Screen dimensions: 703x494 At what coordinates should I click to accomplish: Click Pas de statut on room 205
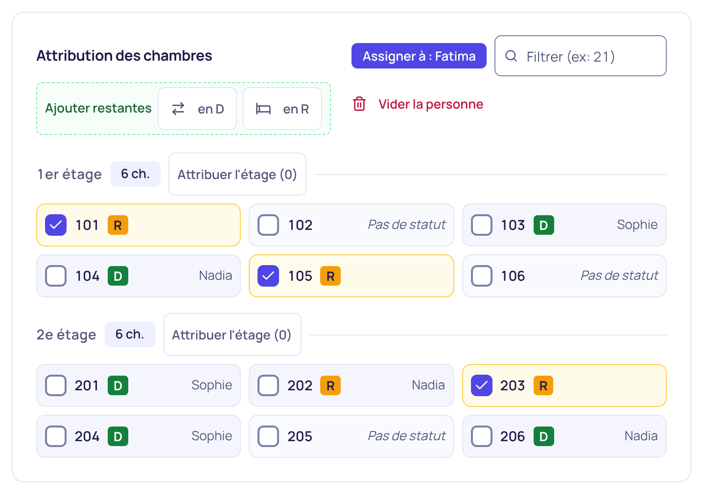(x=407, y=436)
